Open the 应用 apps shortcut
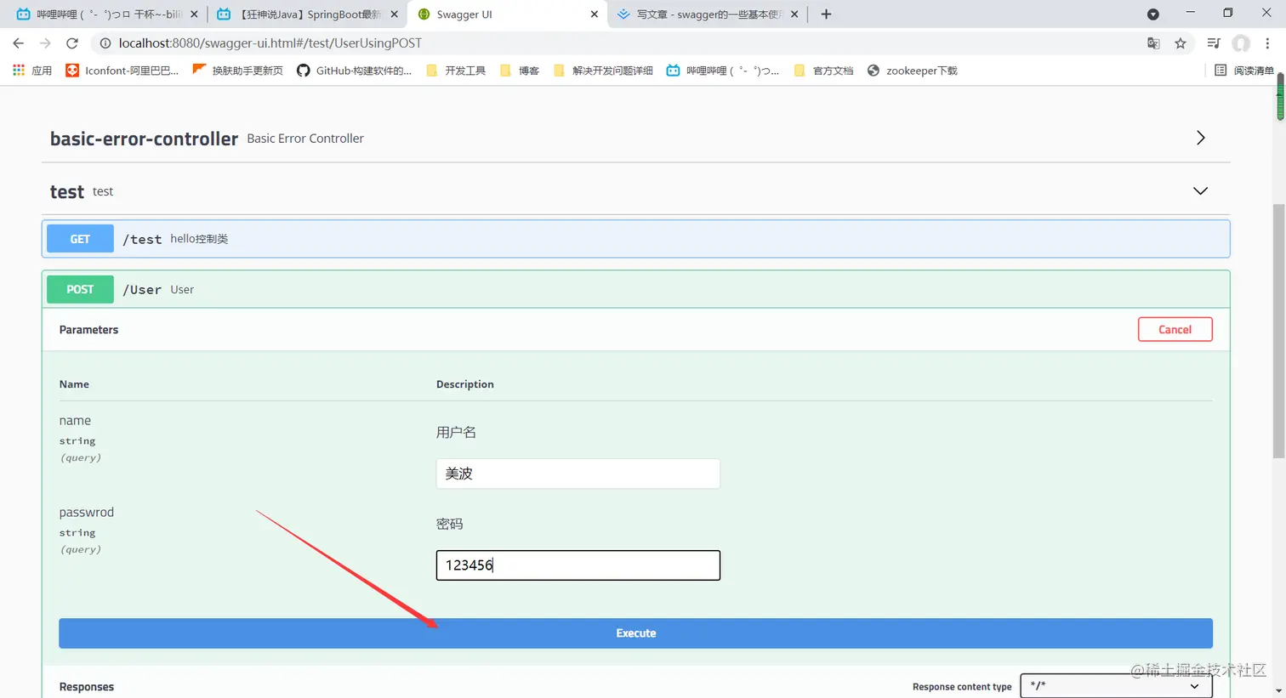 point(32,71)
